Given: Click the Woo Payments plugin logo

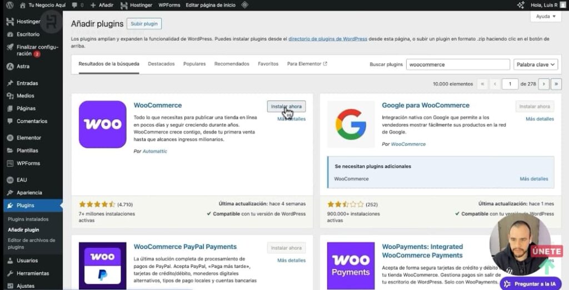Looking at the screenshot, I should pos(351,266).
